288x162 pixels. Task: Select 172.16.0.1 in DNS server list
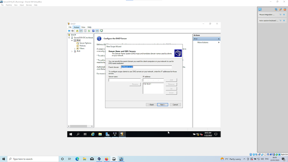pyautogui.click(x=147, y=84)
